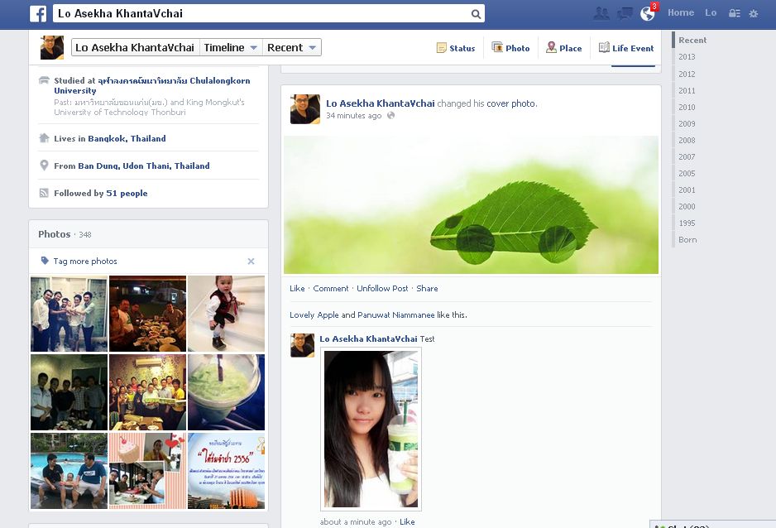Viewport: 776px width, 528px height.
Task: Jump to 2011 in timeline
Action: 687,91
